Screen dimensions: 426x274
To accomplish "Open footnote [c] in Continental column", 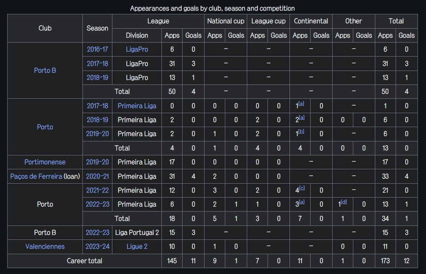I will click(302, 188).
